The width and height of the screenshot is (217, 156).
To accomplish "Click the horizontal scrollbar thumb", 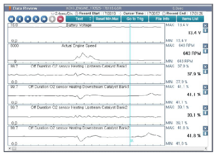I will click(x=14, y=148).
